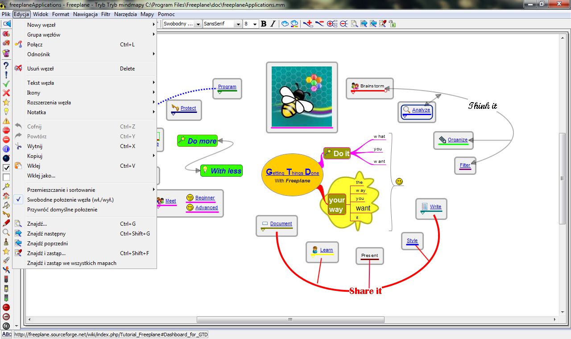Toggle Swobodne położenie węzła (wł./wył.) option
Screen dimensions: 571x339
pos(85,200)
